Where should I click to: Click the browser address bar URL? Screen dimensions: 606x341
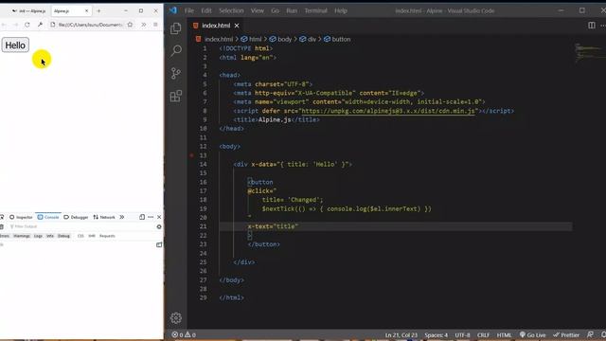90,25
